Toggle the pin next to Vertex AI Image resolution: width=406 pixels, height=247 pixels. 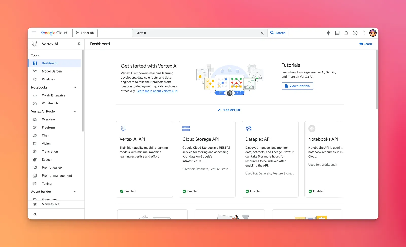click(x=79, y=44)
